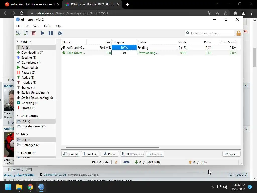This screenshot has height=193, width=257.
Task: Reload the rutracker page in browser
Action: pos(22,13)
